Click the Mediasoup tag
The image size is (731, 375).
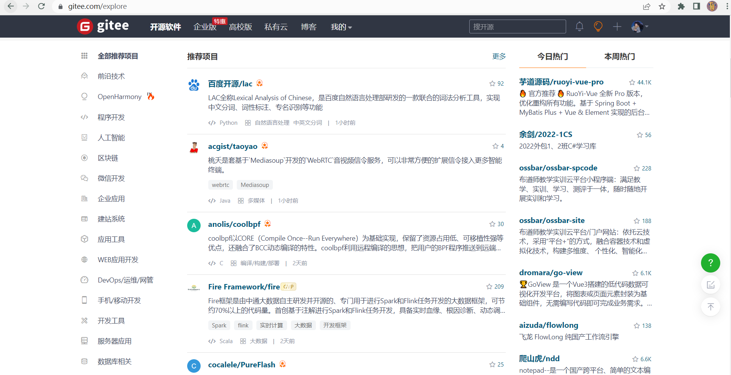(x=255, y=185)
